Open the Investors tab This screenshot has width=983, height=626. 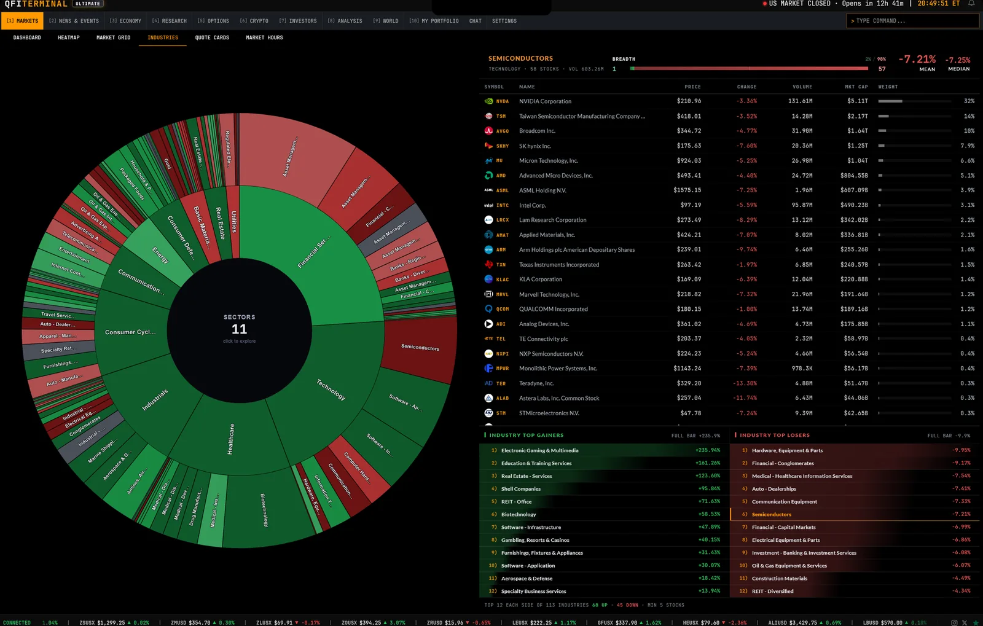tap(298, 21)
